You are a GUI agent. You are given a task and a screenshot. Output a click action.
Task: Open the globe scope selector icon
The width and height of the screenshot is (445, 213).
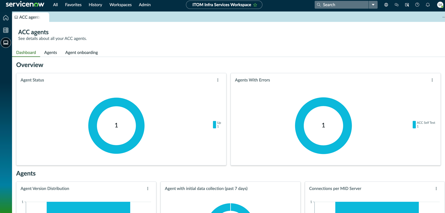pyautogui.click(x=386, y=5)
